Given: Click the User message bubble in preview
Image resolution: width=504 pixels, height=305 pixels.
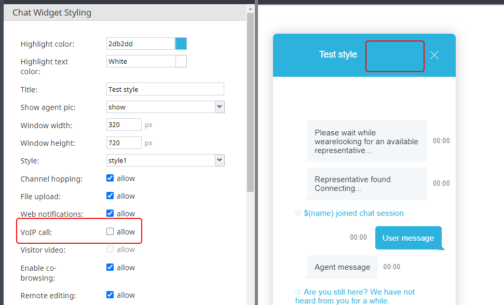Looking at the screenshot, I should [x=408, y=238].
